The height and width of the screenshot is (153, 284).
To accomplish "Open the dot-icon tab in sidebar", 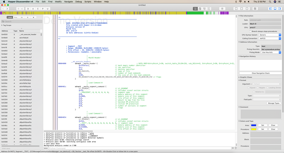I will click(33, 17).
